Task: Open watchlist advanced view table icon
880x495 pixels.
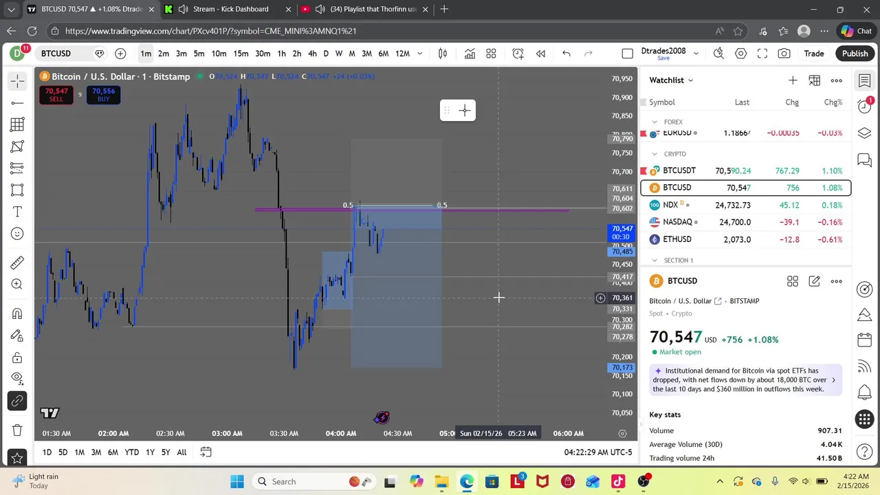Action: tap(815, 80)
